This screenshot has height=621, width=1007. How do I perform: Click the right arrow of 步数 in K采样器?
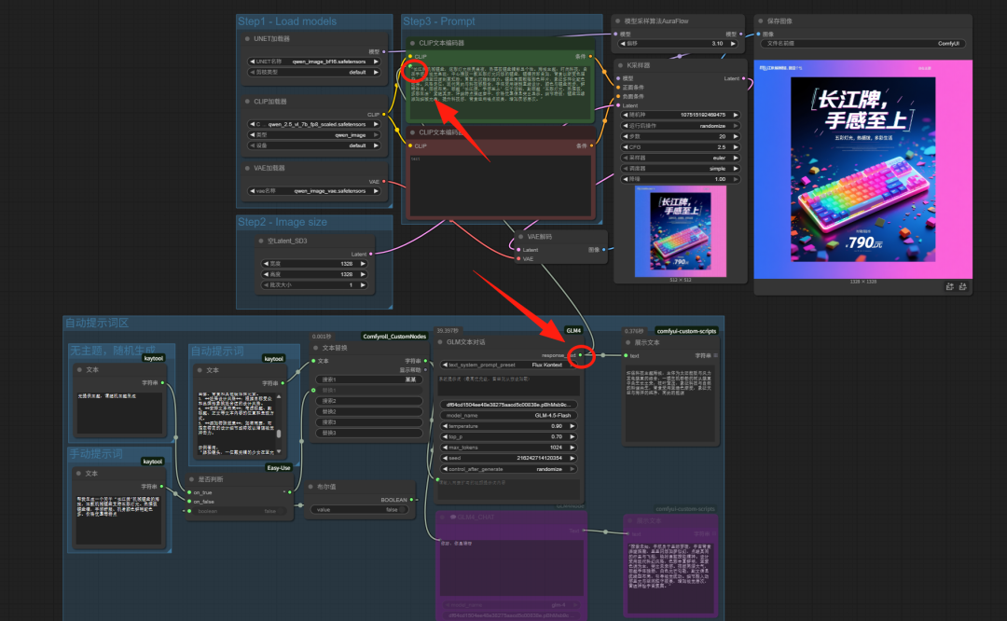coord(736,137)
